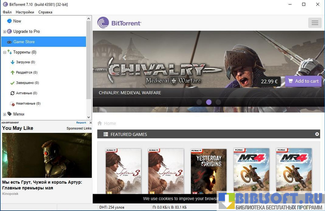Click the green Seeding arrow icon

coord(12,73)
